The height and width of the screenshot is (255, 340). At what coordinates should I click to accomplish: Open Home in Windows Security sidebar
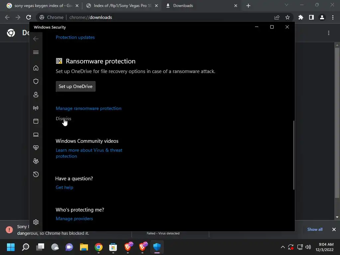(x=36, y=68)
